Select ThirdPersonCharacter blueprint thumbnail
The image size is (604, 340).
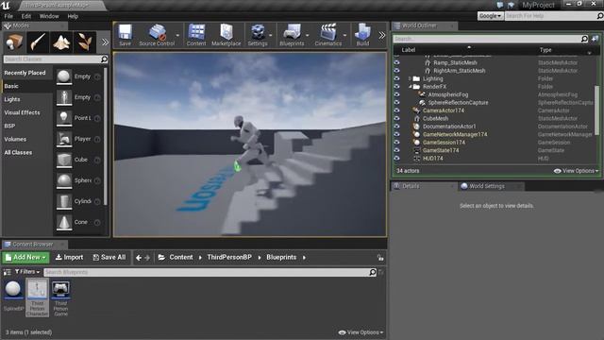37,298
